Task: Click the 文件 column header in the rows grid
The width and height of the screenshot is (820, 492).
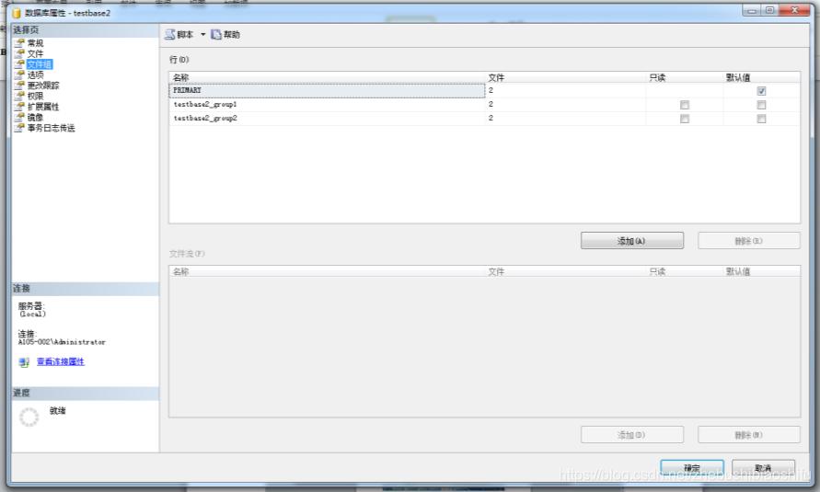Action: [x=565, y=77]
